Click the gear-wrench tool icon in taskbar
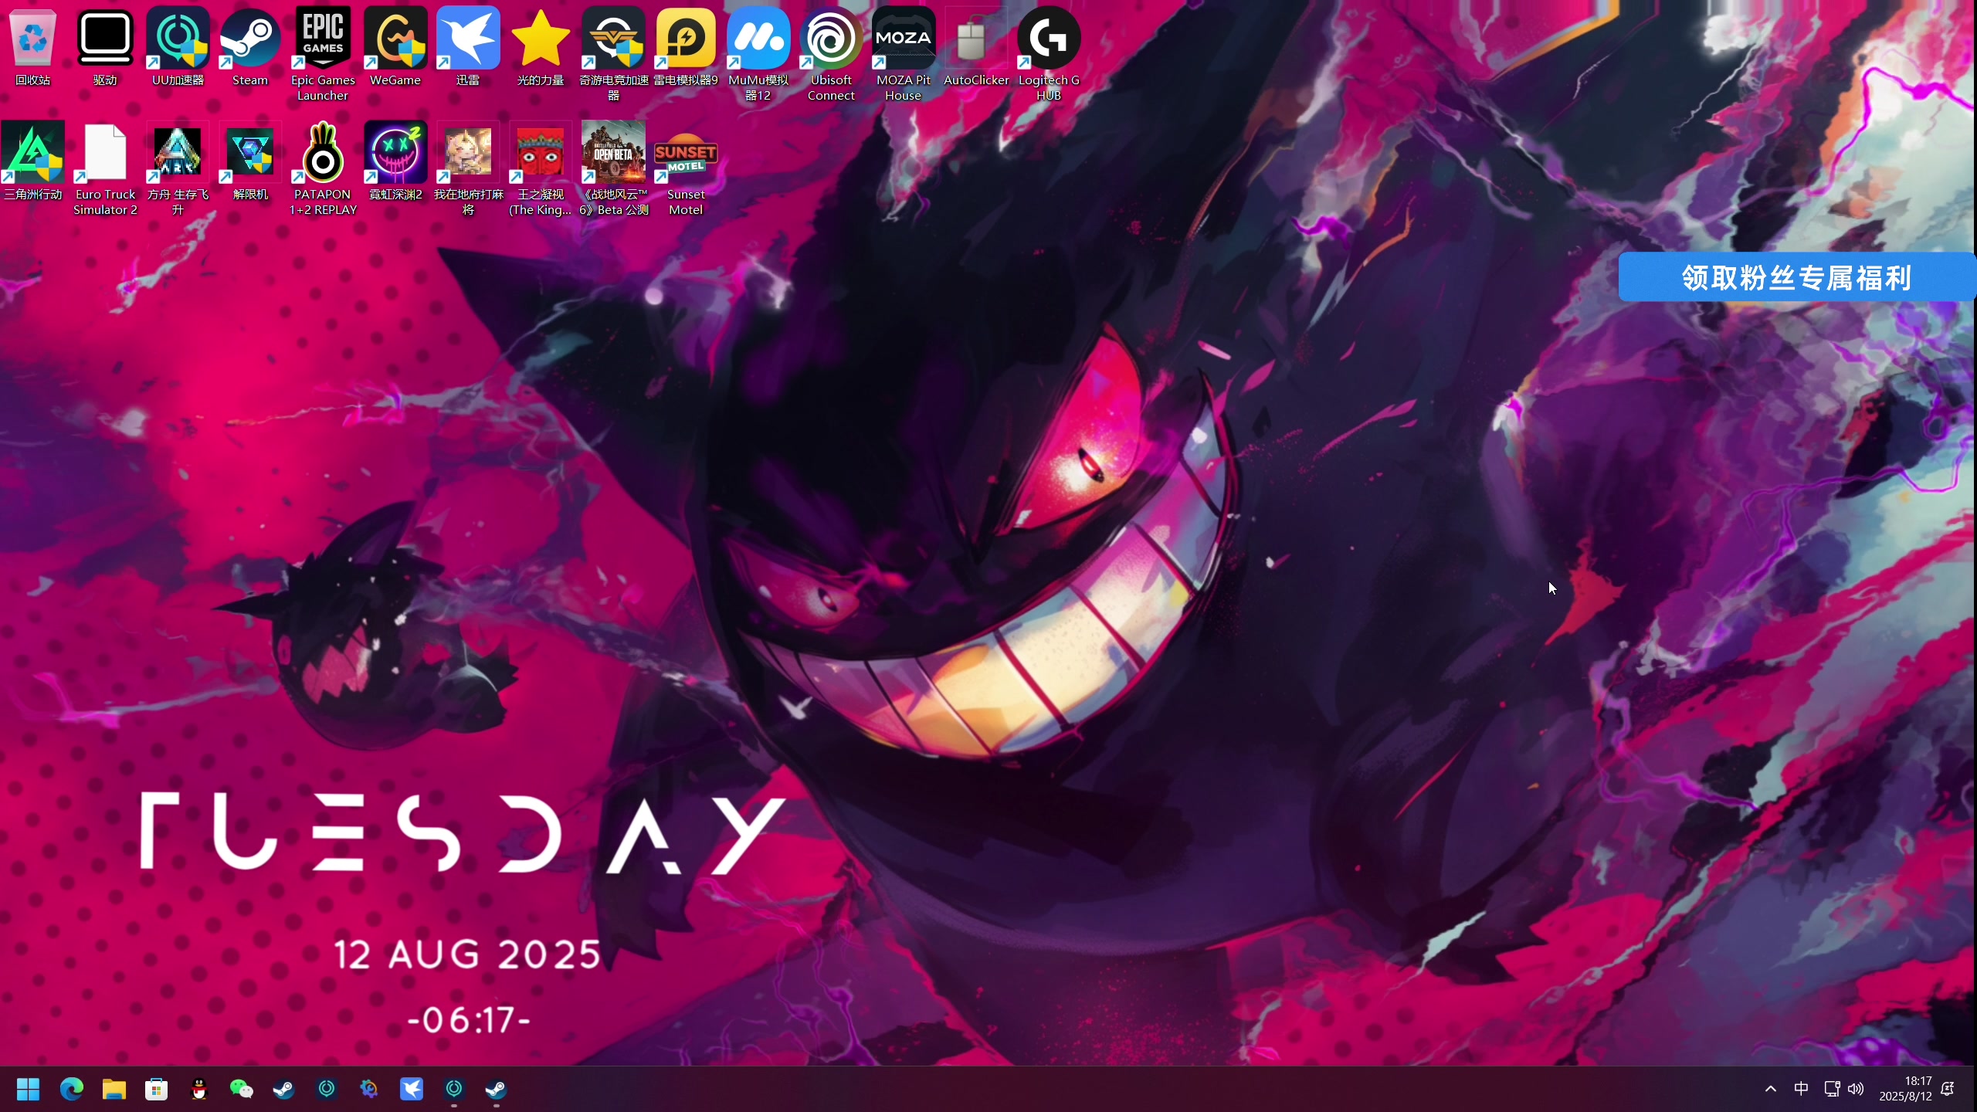Image resolution: width=1977 pixels, height=1112 pixels. (x=369, y=1089)
